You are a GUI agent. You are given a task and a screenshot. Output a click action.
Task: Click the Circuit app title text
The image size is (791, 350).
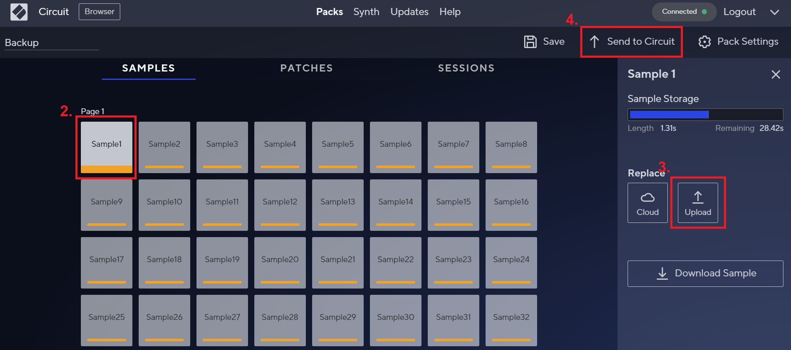tap(54, 12)
